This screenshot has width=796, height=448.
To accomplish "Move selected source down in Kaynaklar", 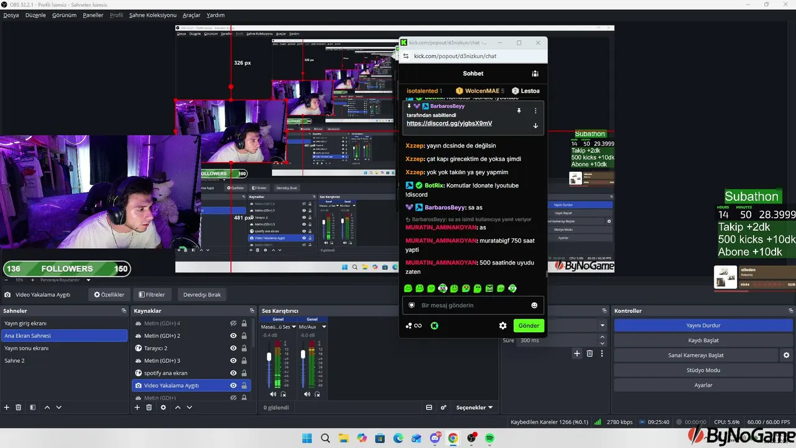I will pos(190,408).
